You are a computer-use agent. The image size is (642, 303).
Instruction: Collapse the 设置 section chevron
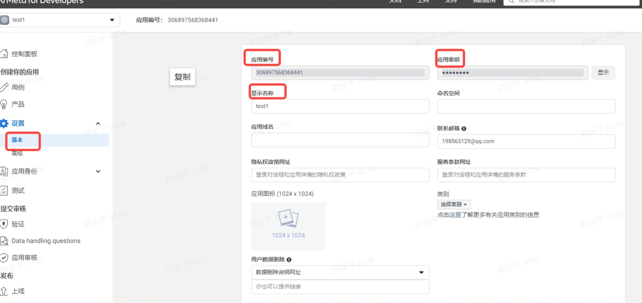click(x=98, y=124)
